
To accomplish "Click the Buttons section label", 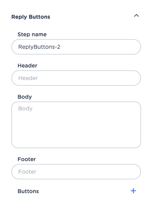I will [x=28, y=191].
